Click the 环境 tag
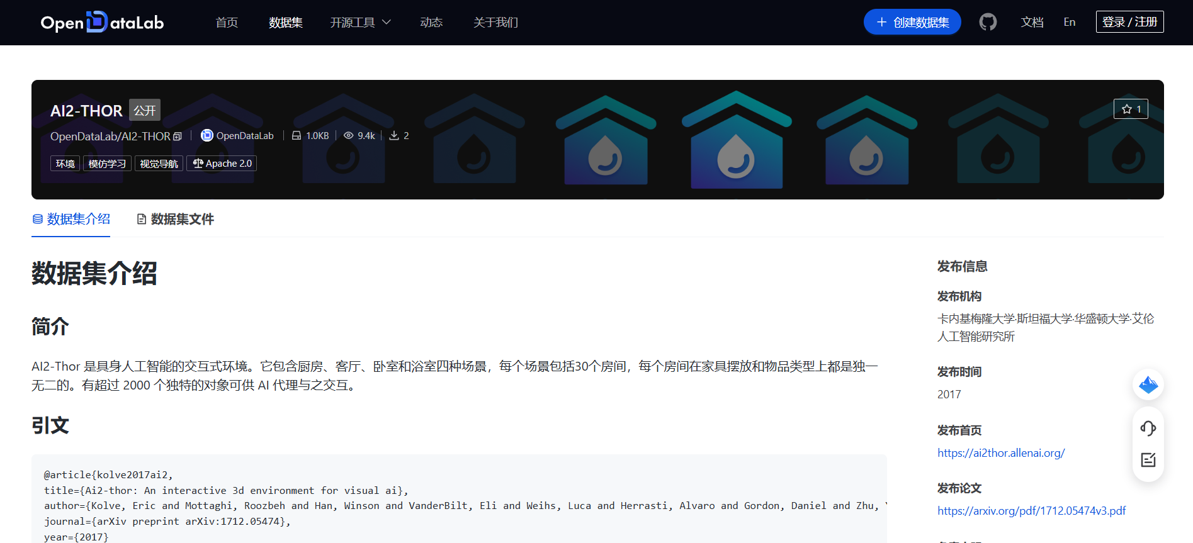The image size is (1193, 543). pyautogui.click(x=65, y=164)
